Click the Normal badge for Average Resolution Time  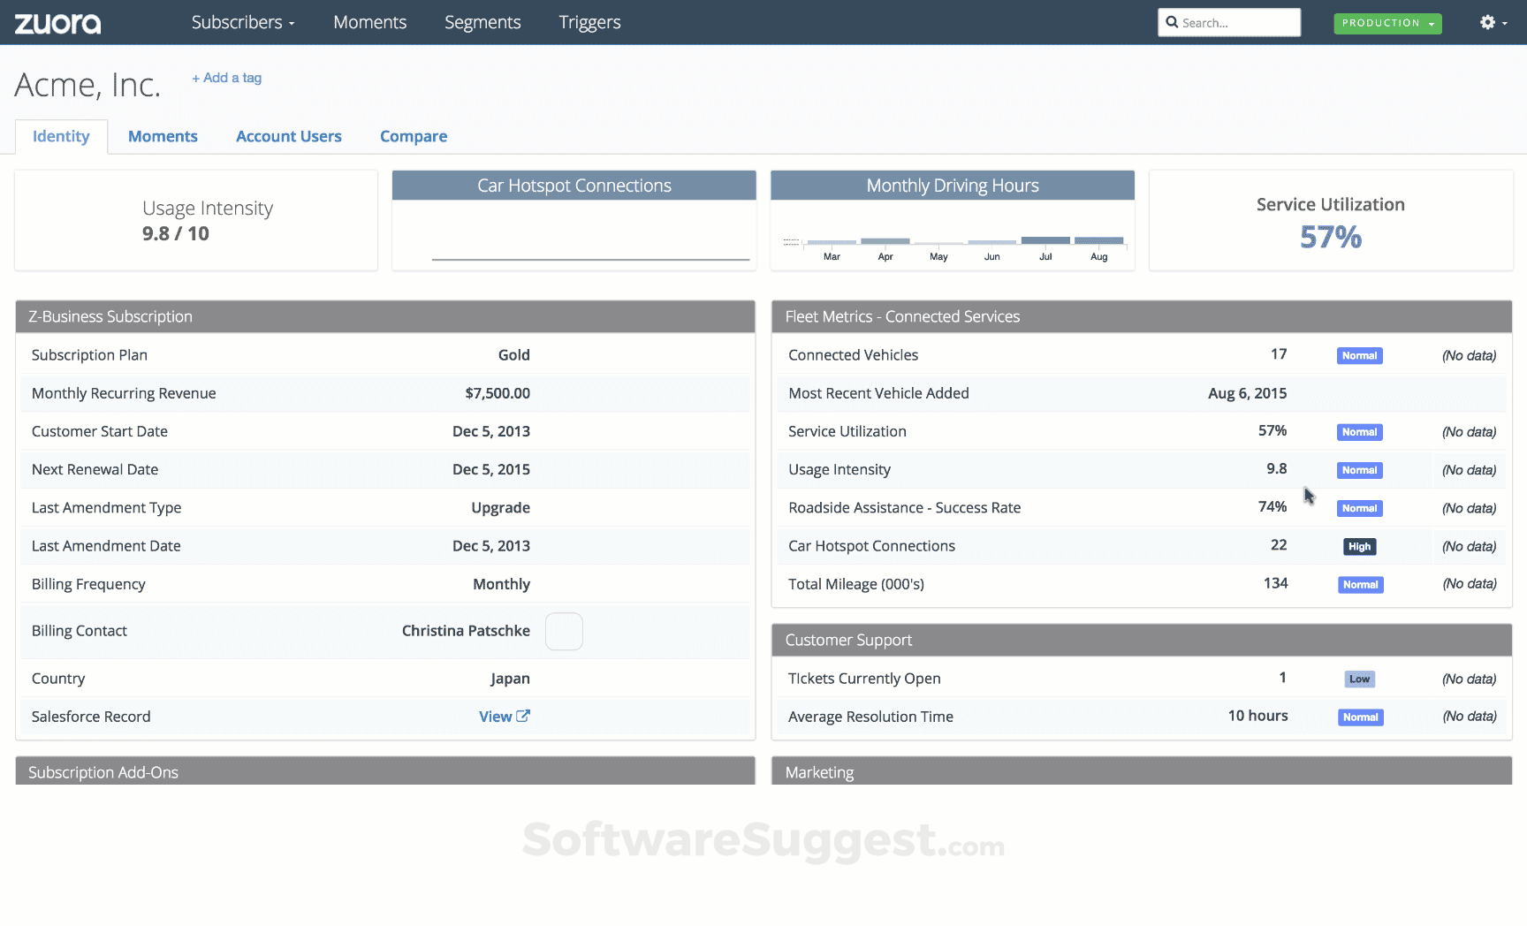(x=1360, y=717)
